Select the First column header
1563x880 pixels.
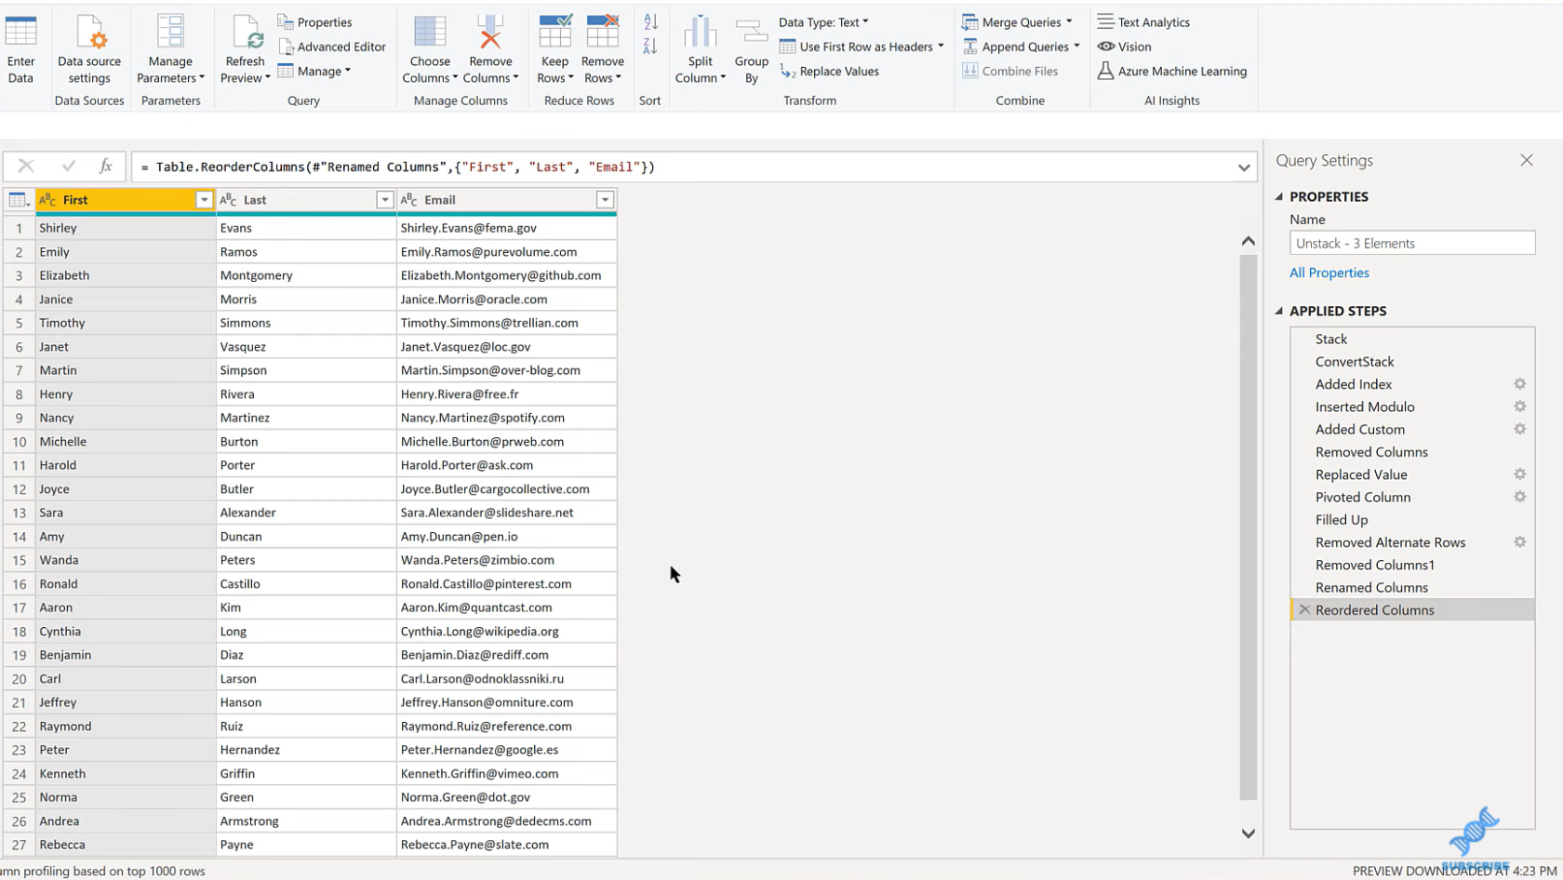click(126, 200)
